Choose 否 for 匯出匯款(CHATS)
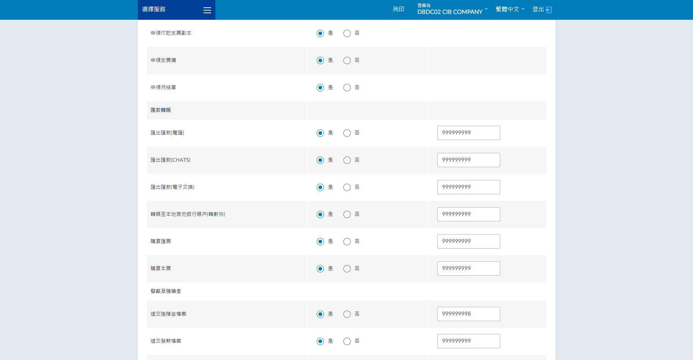The image size is (693, 360). (x=347, y=160)
